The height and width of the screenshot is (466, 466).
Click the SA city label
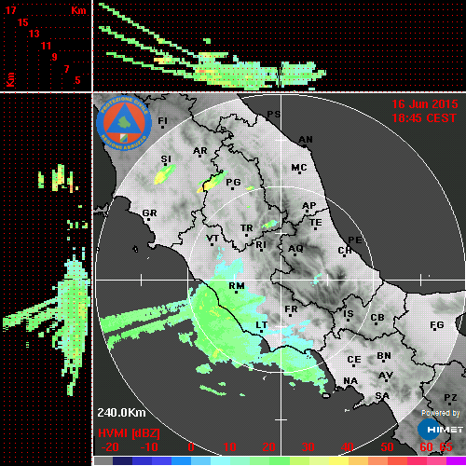pos(382,396)
